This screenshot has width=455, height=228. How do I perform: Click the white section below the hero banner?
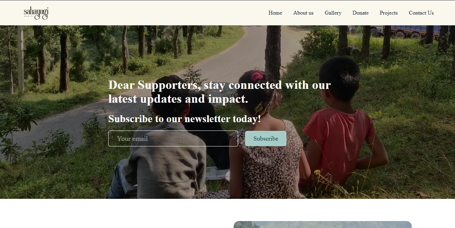[x=115, y=213]
